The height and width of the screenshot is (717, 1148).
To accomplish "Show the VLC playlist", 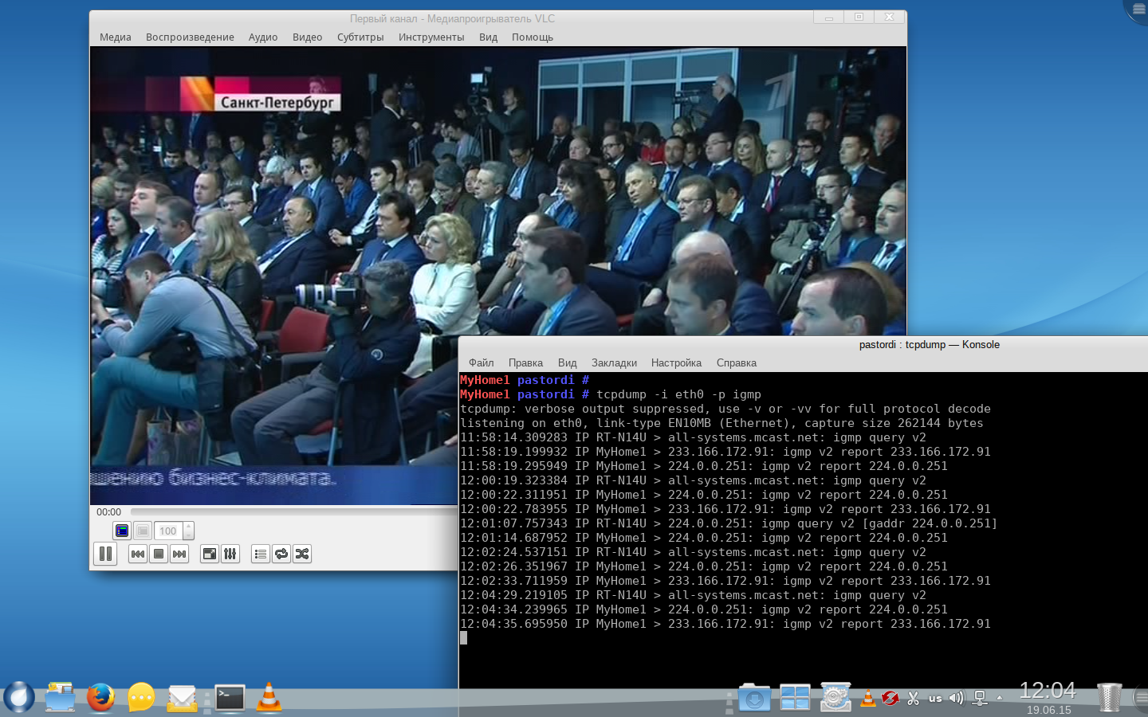I will pos(261,554).
